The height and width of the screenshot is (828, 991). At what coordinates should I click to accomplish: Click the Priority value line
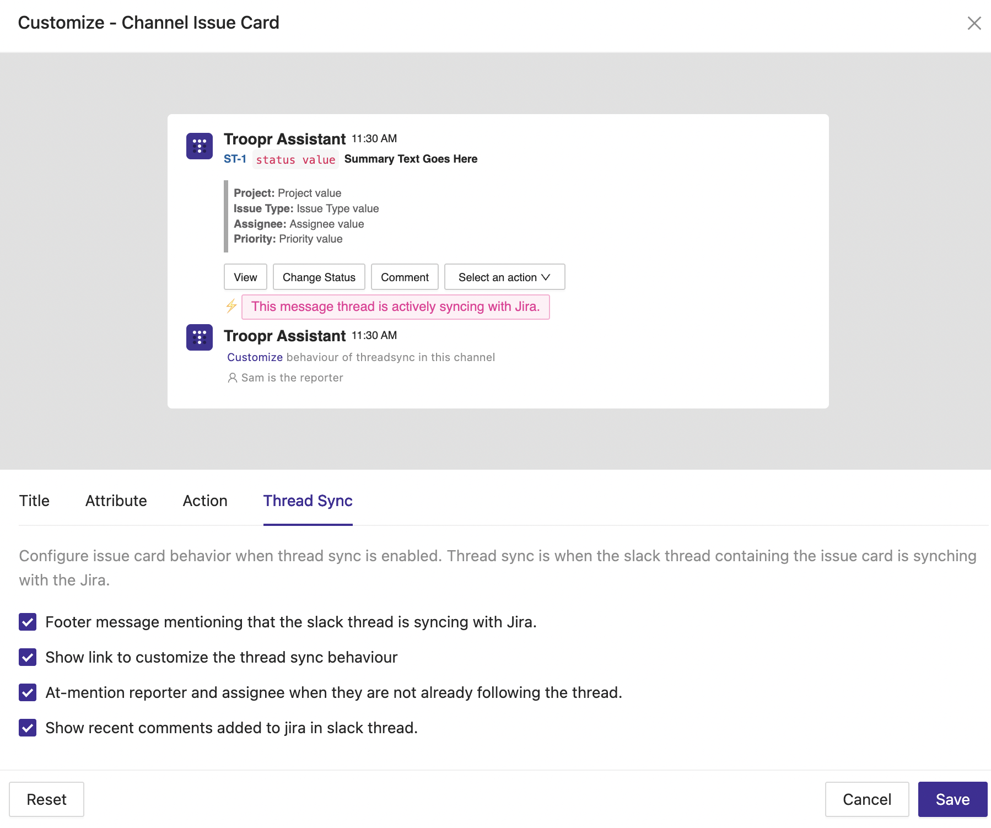coord(288,239)
